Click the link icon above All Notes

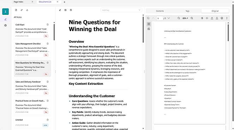click(x=22, y=10)
